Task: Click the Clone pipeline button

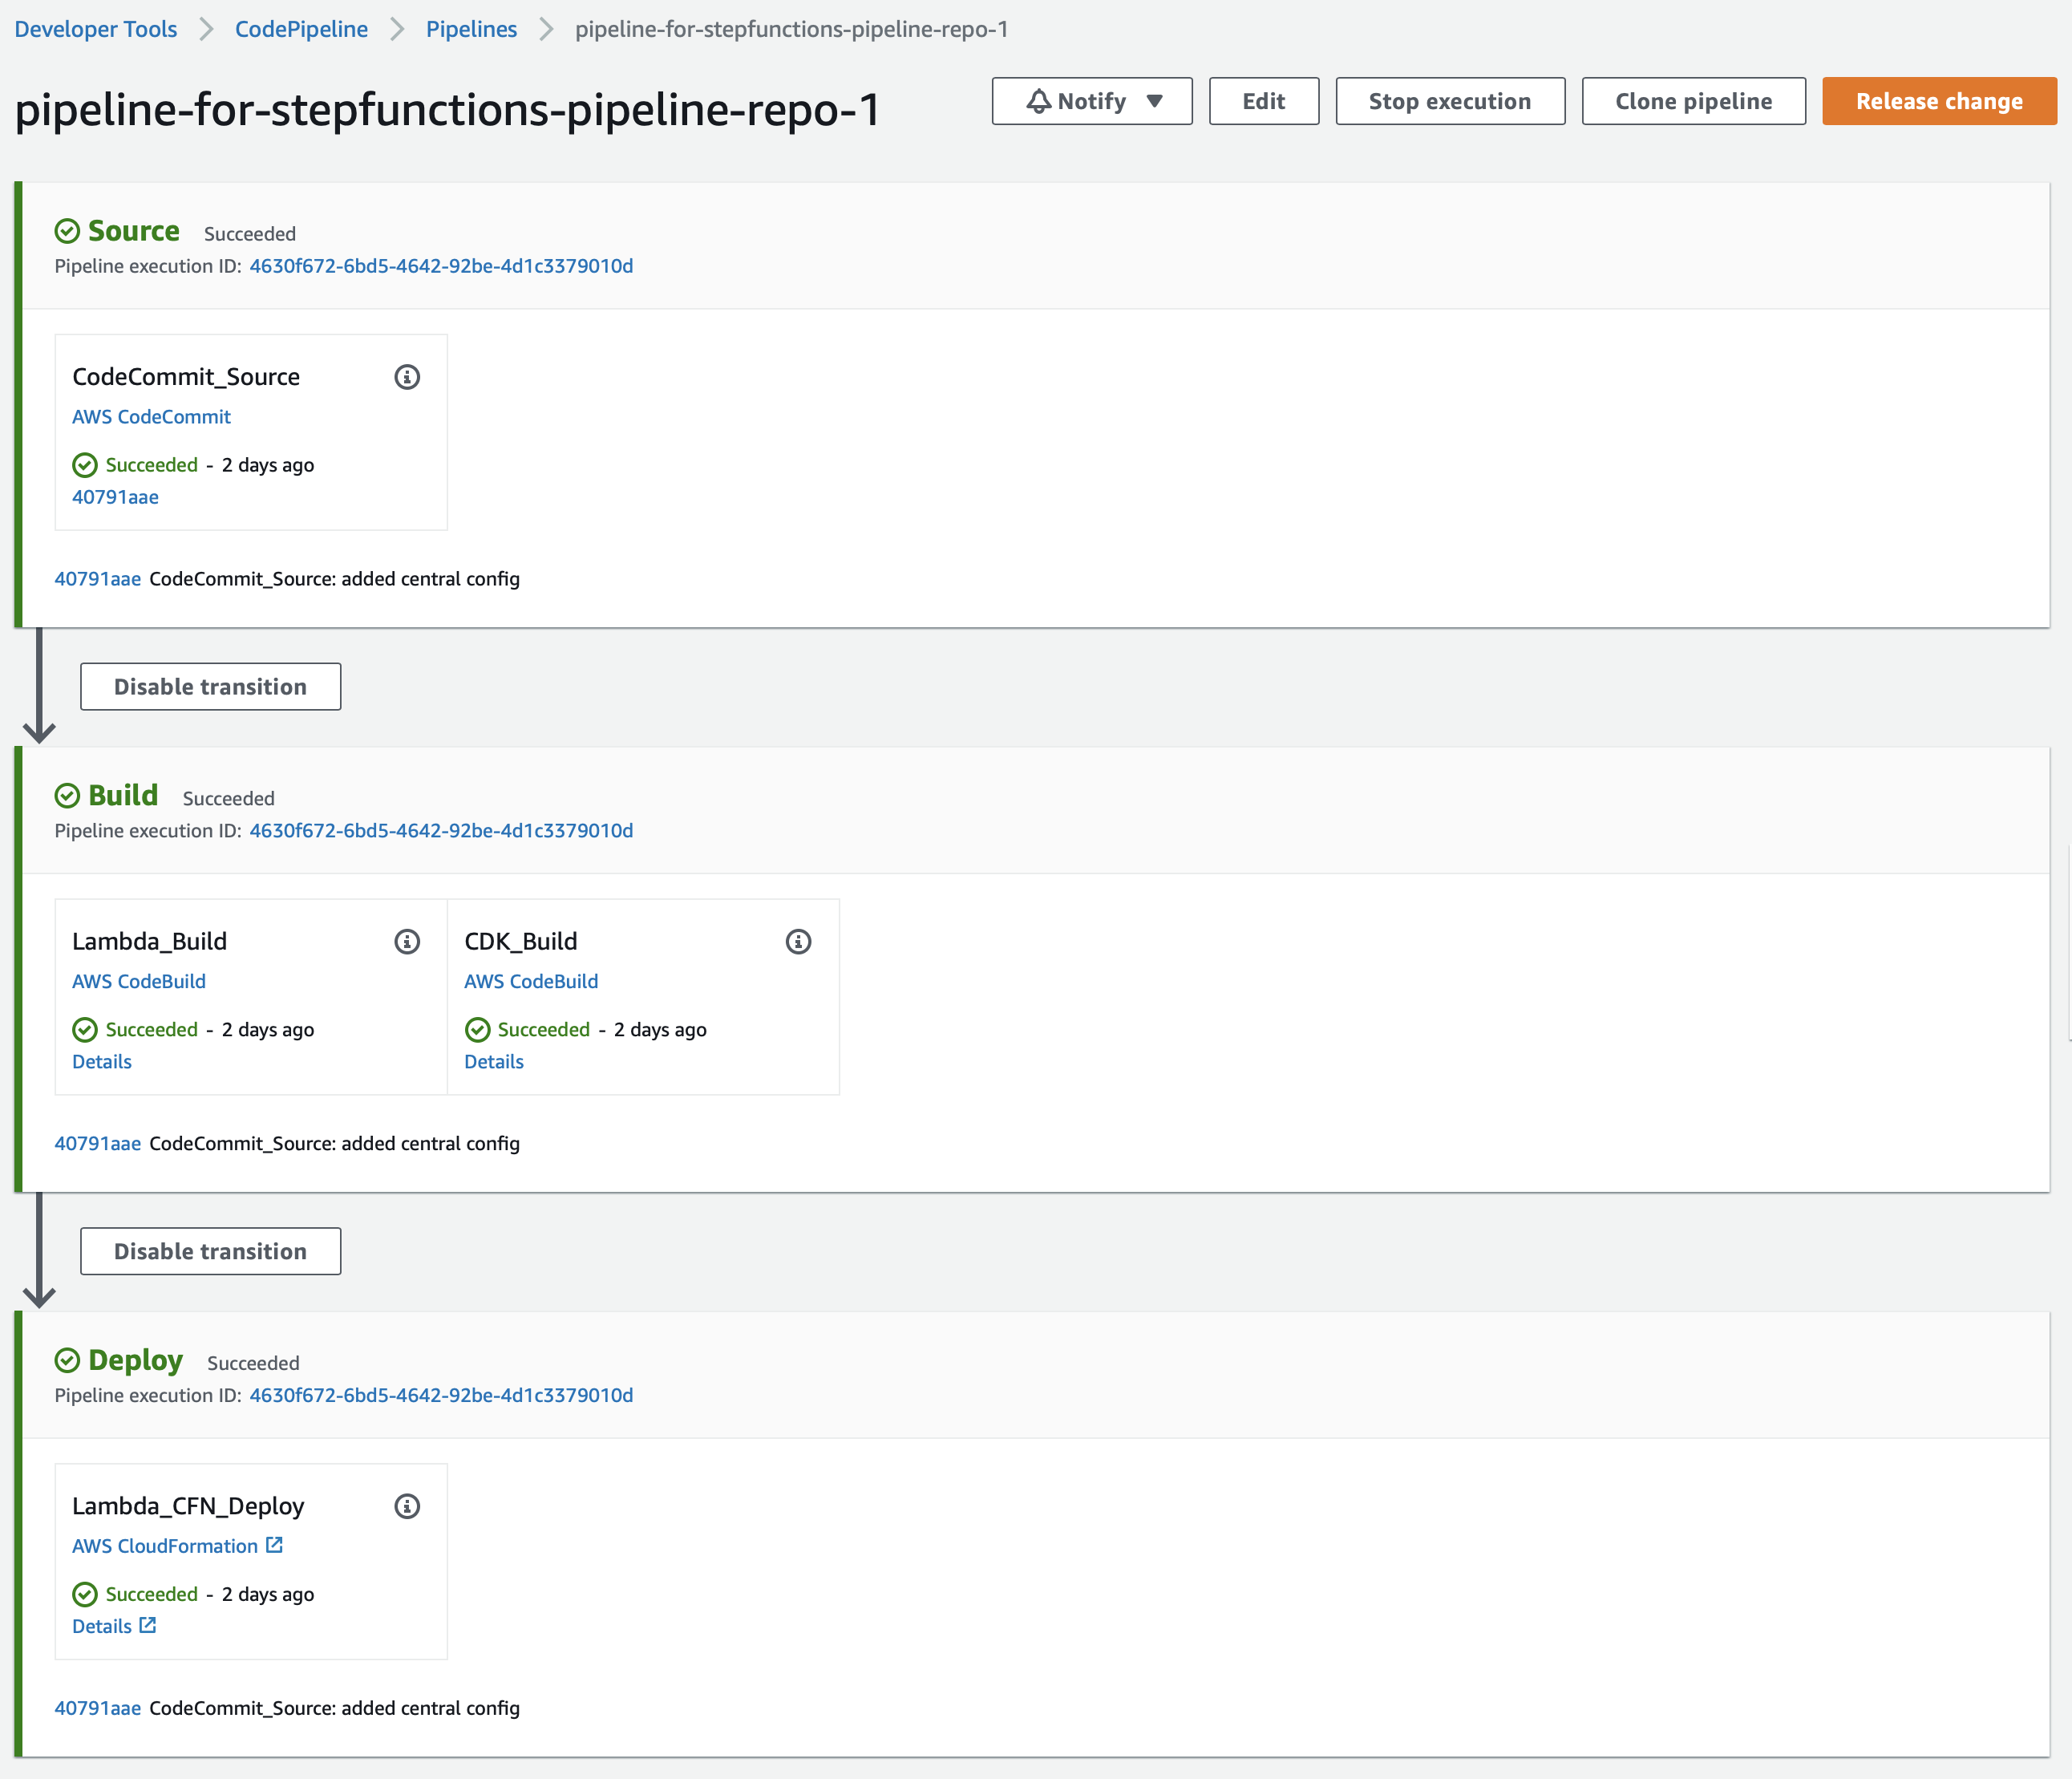Action: click(x=1693, y=101)
